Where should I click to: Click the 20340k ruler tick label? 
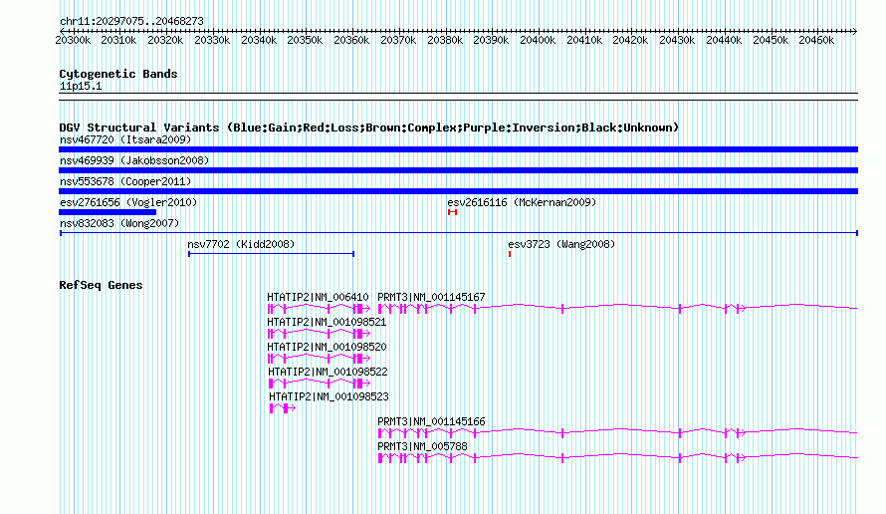pyautogui.click(x=259, y=40)
